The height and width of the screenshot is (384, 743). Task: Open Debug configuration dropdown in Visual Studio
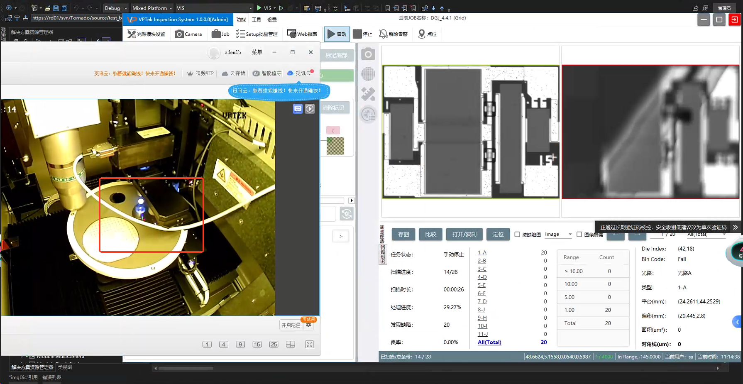click(116, 8)
